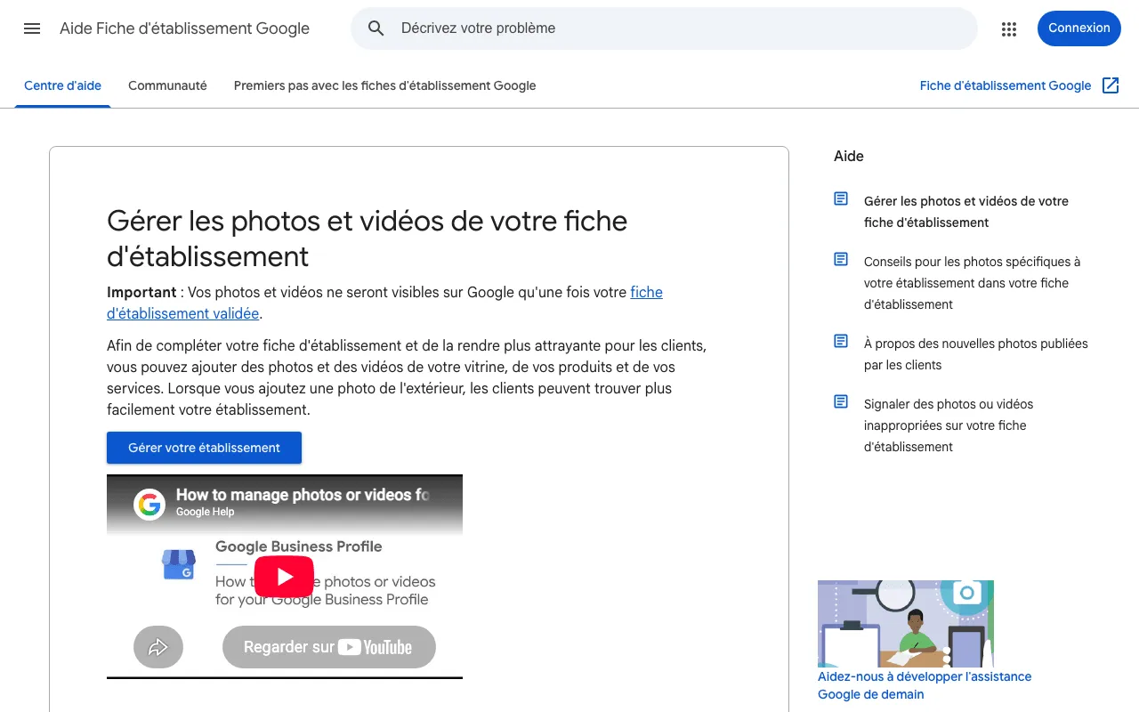1139x712 pixels.
Task: Play the YouTube video
Action: (x=285, y=577)
